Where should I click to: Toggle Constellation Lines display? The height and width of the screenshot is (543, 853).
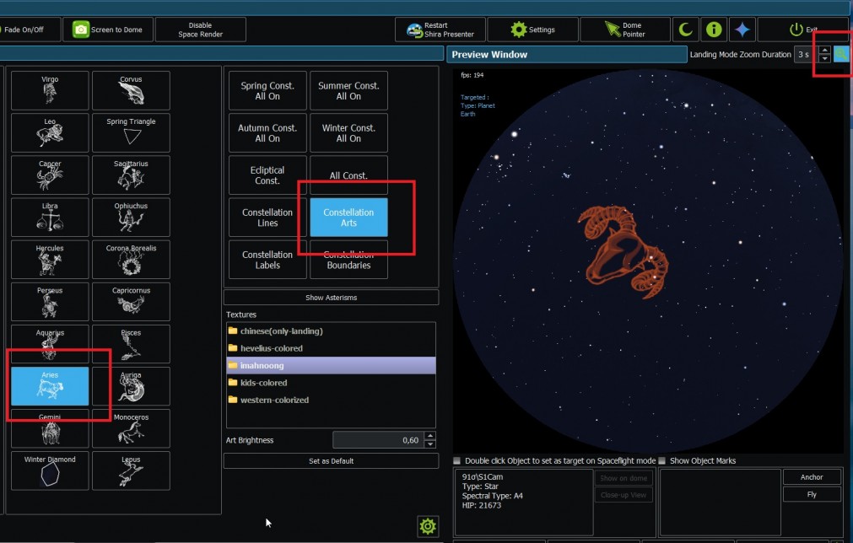tap(267, 218)
